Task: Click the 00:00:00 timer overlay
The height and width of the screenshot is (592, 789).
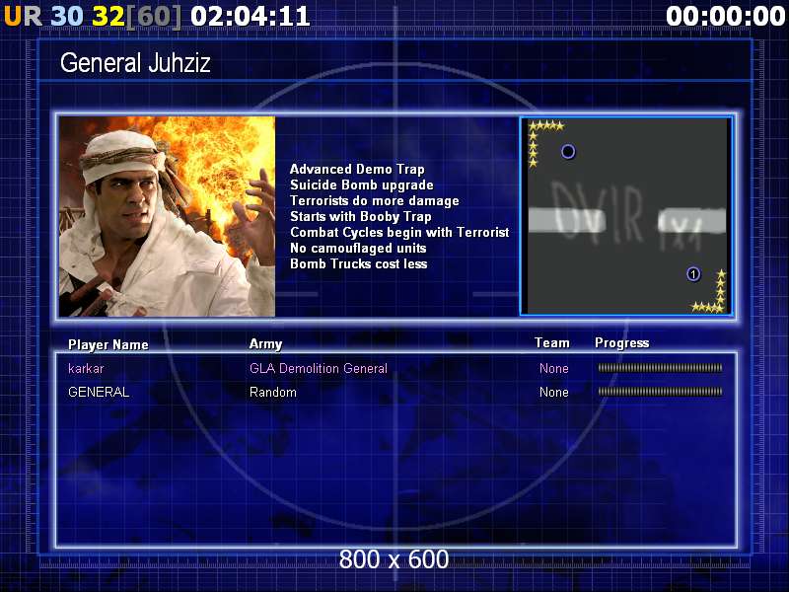Action: (725, 16)
